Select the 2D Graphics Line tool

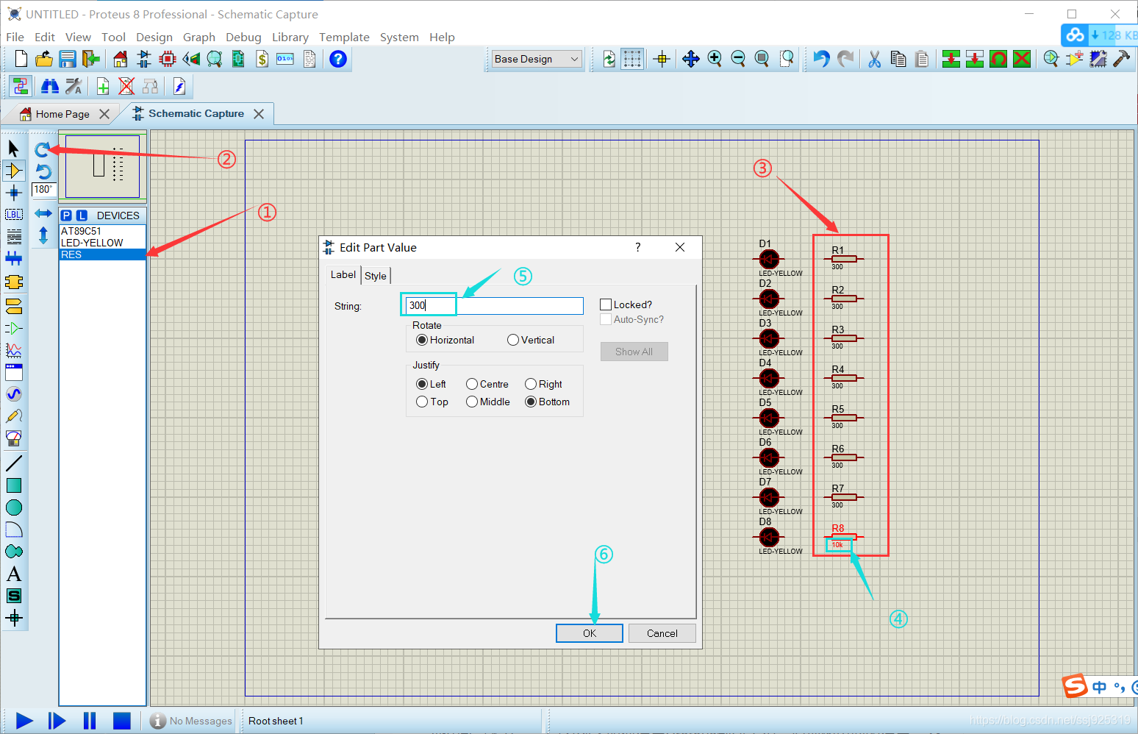coord(13,463)
